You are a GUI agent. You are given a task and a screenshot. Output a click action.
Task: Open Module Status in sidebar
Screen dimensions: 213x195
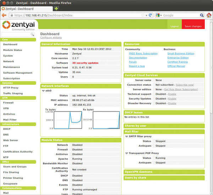pyautogui.click(x=12, y=50)
